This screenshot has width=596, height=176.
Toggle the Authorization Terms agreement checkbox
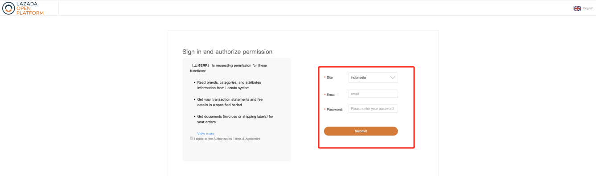[x=192, y=138]
